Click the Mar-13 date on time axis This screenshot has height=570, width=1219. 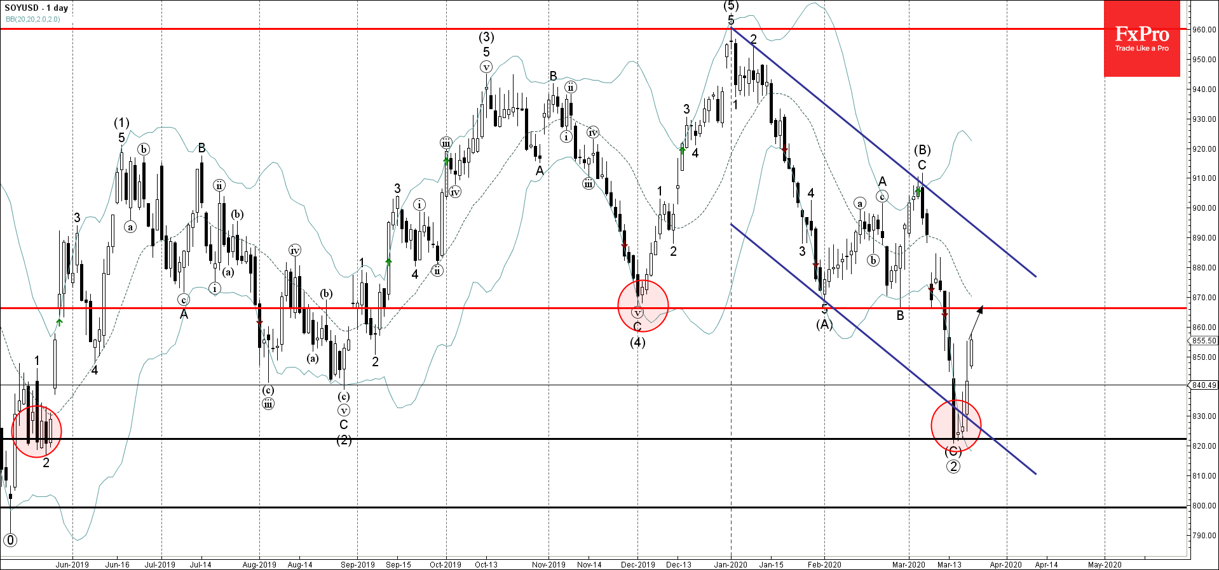pos(949,564)
